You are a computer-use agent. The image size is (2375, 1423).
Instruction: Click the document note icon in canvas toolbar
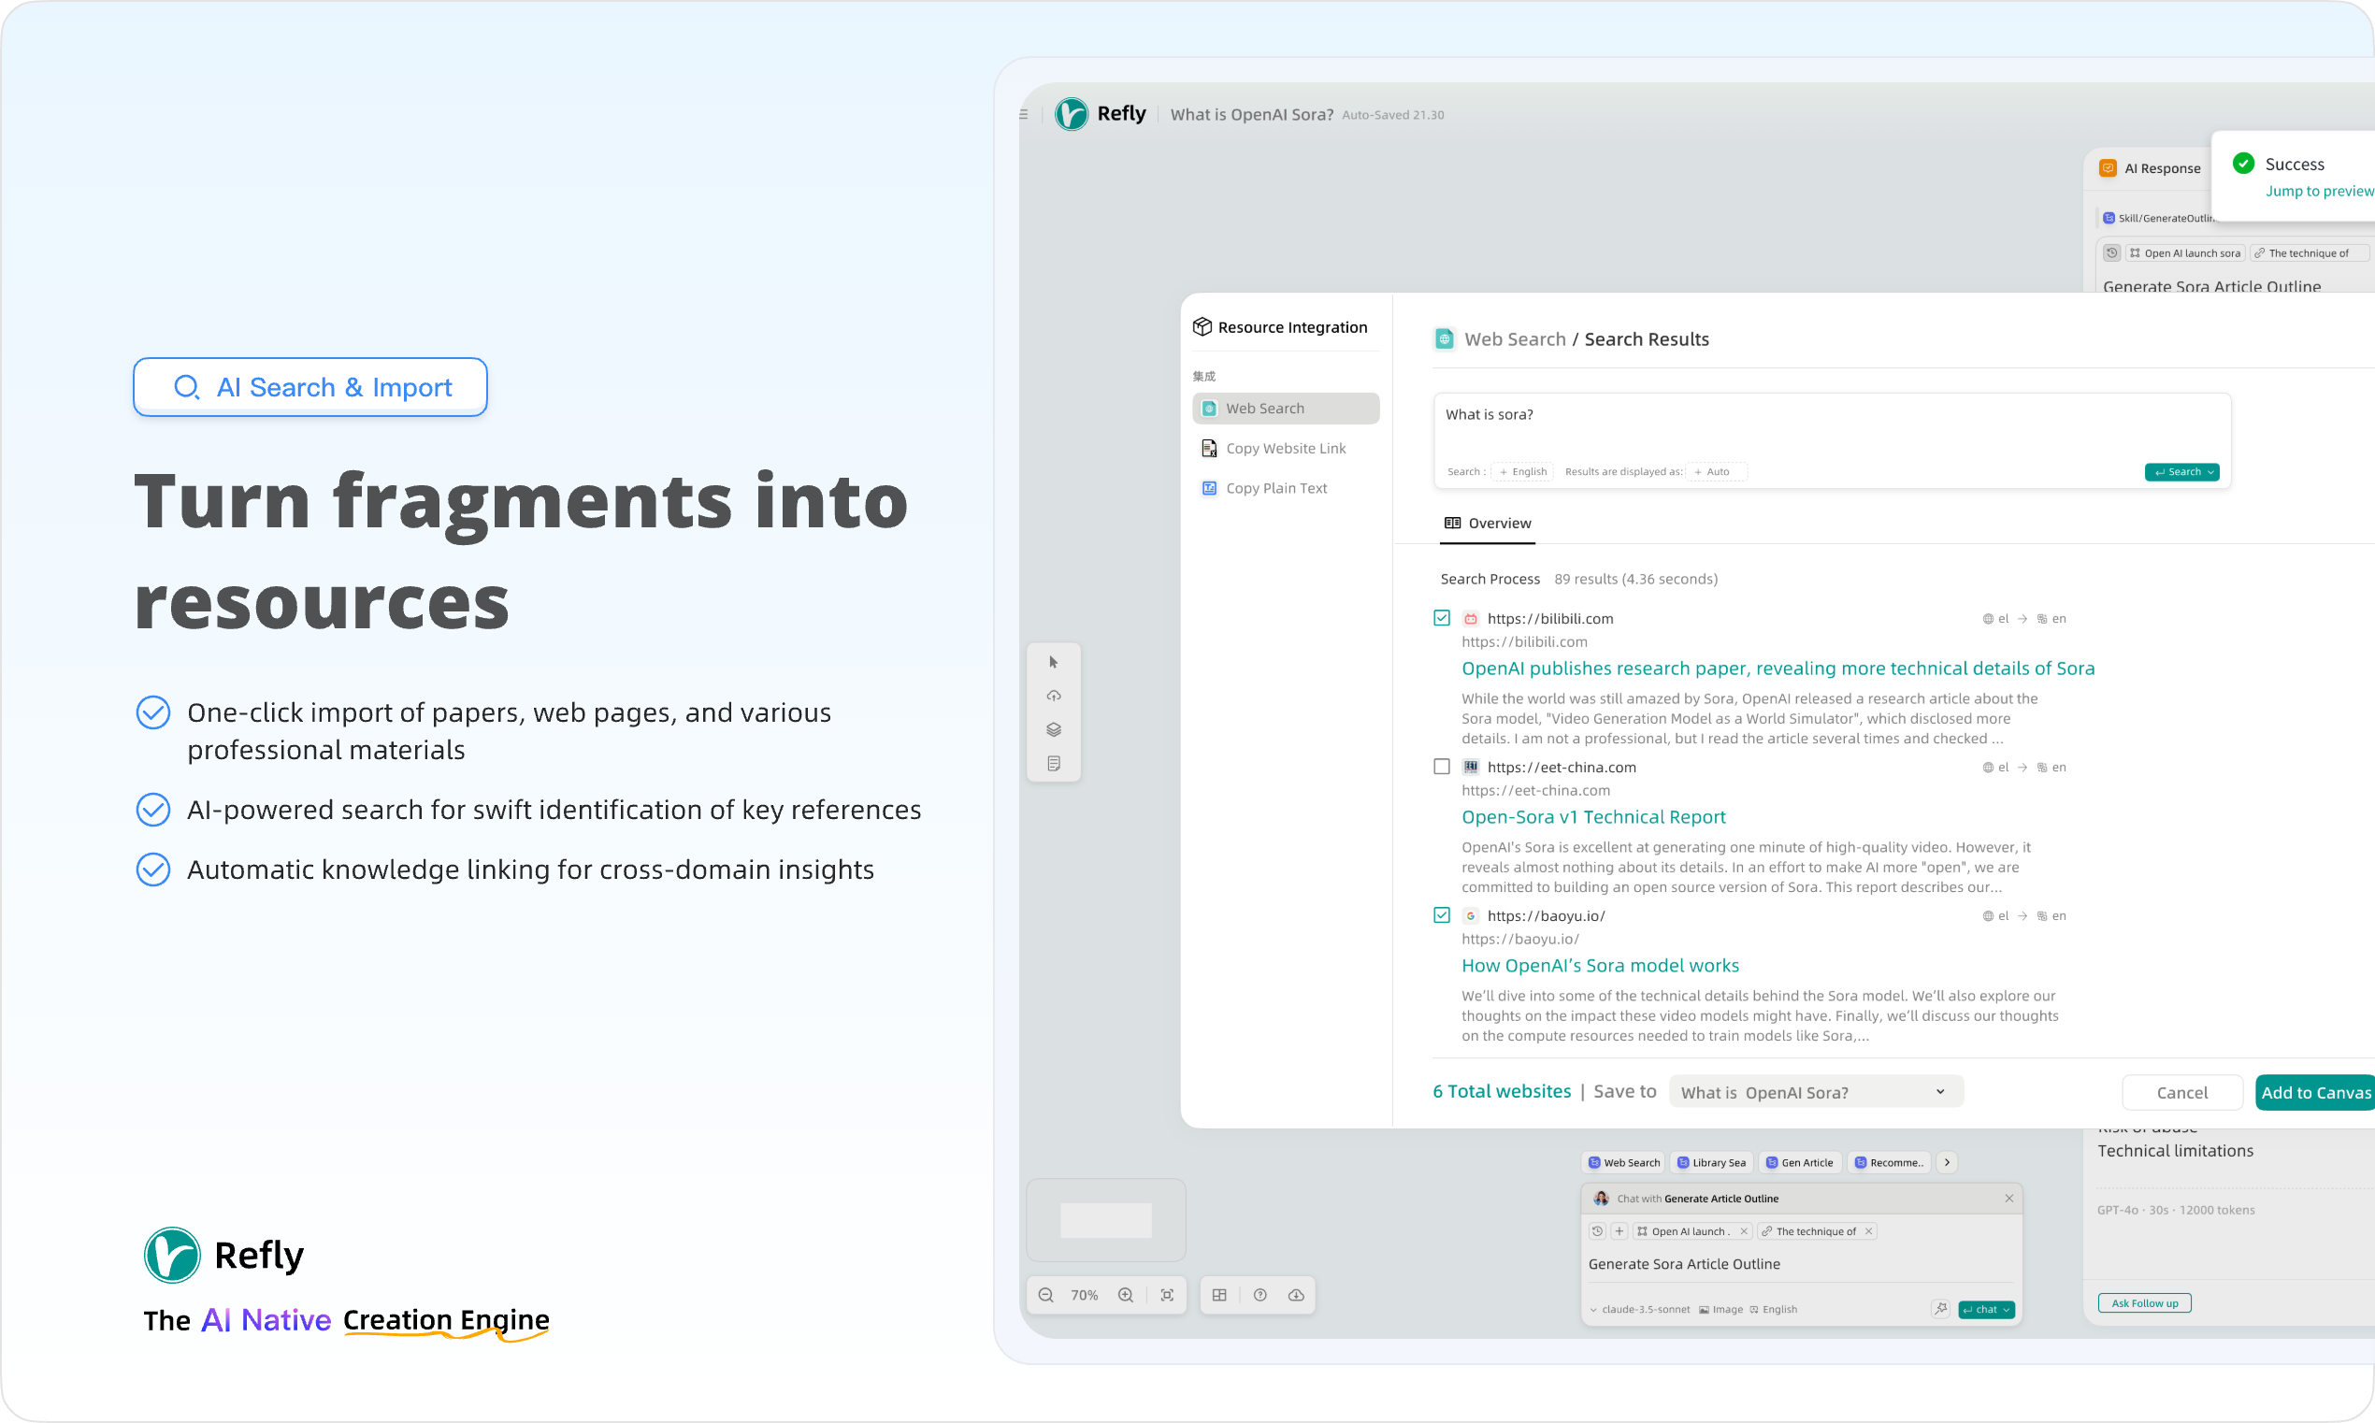click(x=1053, y=764)
